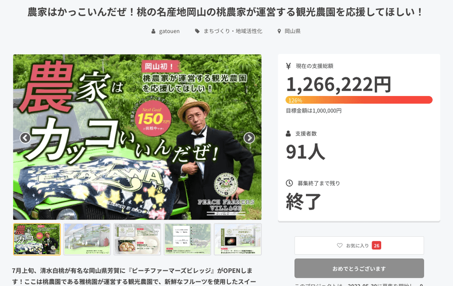Screen dimensions: 453x286
Task: Click the previous slide arrow on the carousel
Action: (x=25, y=137)
